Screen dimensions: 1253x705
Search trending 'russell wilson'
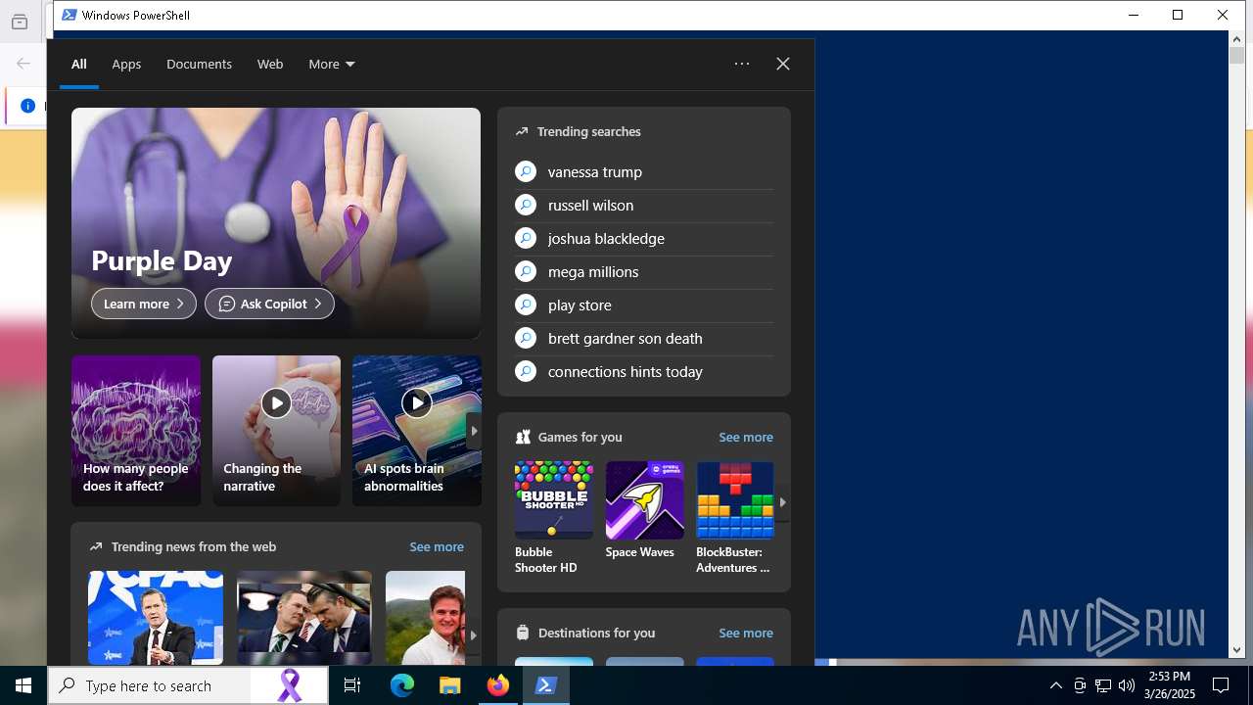coord(590,205)
